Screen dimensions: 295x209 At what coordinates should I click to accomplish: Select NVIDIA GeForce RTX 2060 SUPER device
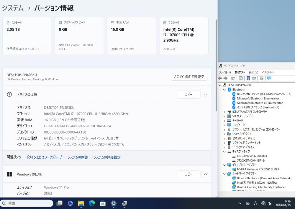tap(258, 169)
